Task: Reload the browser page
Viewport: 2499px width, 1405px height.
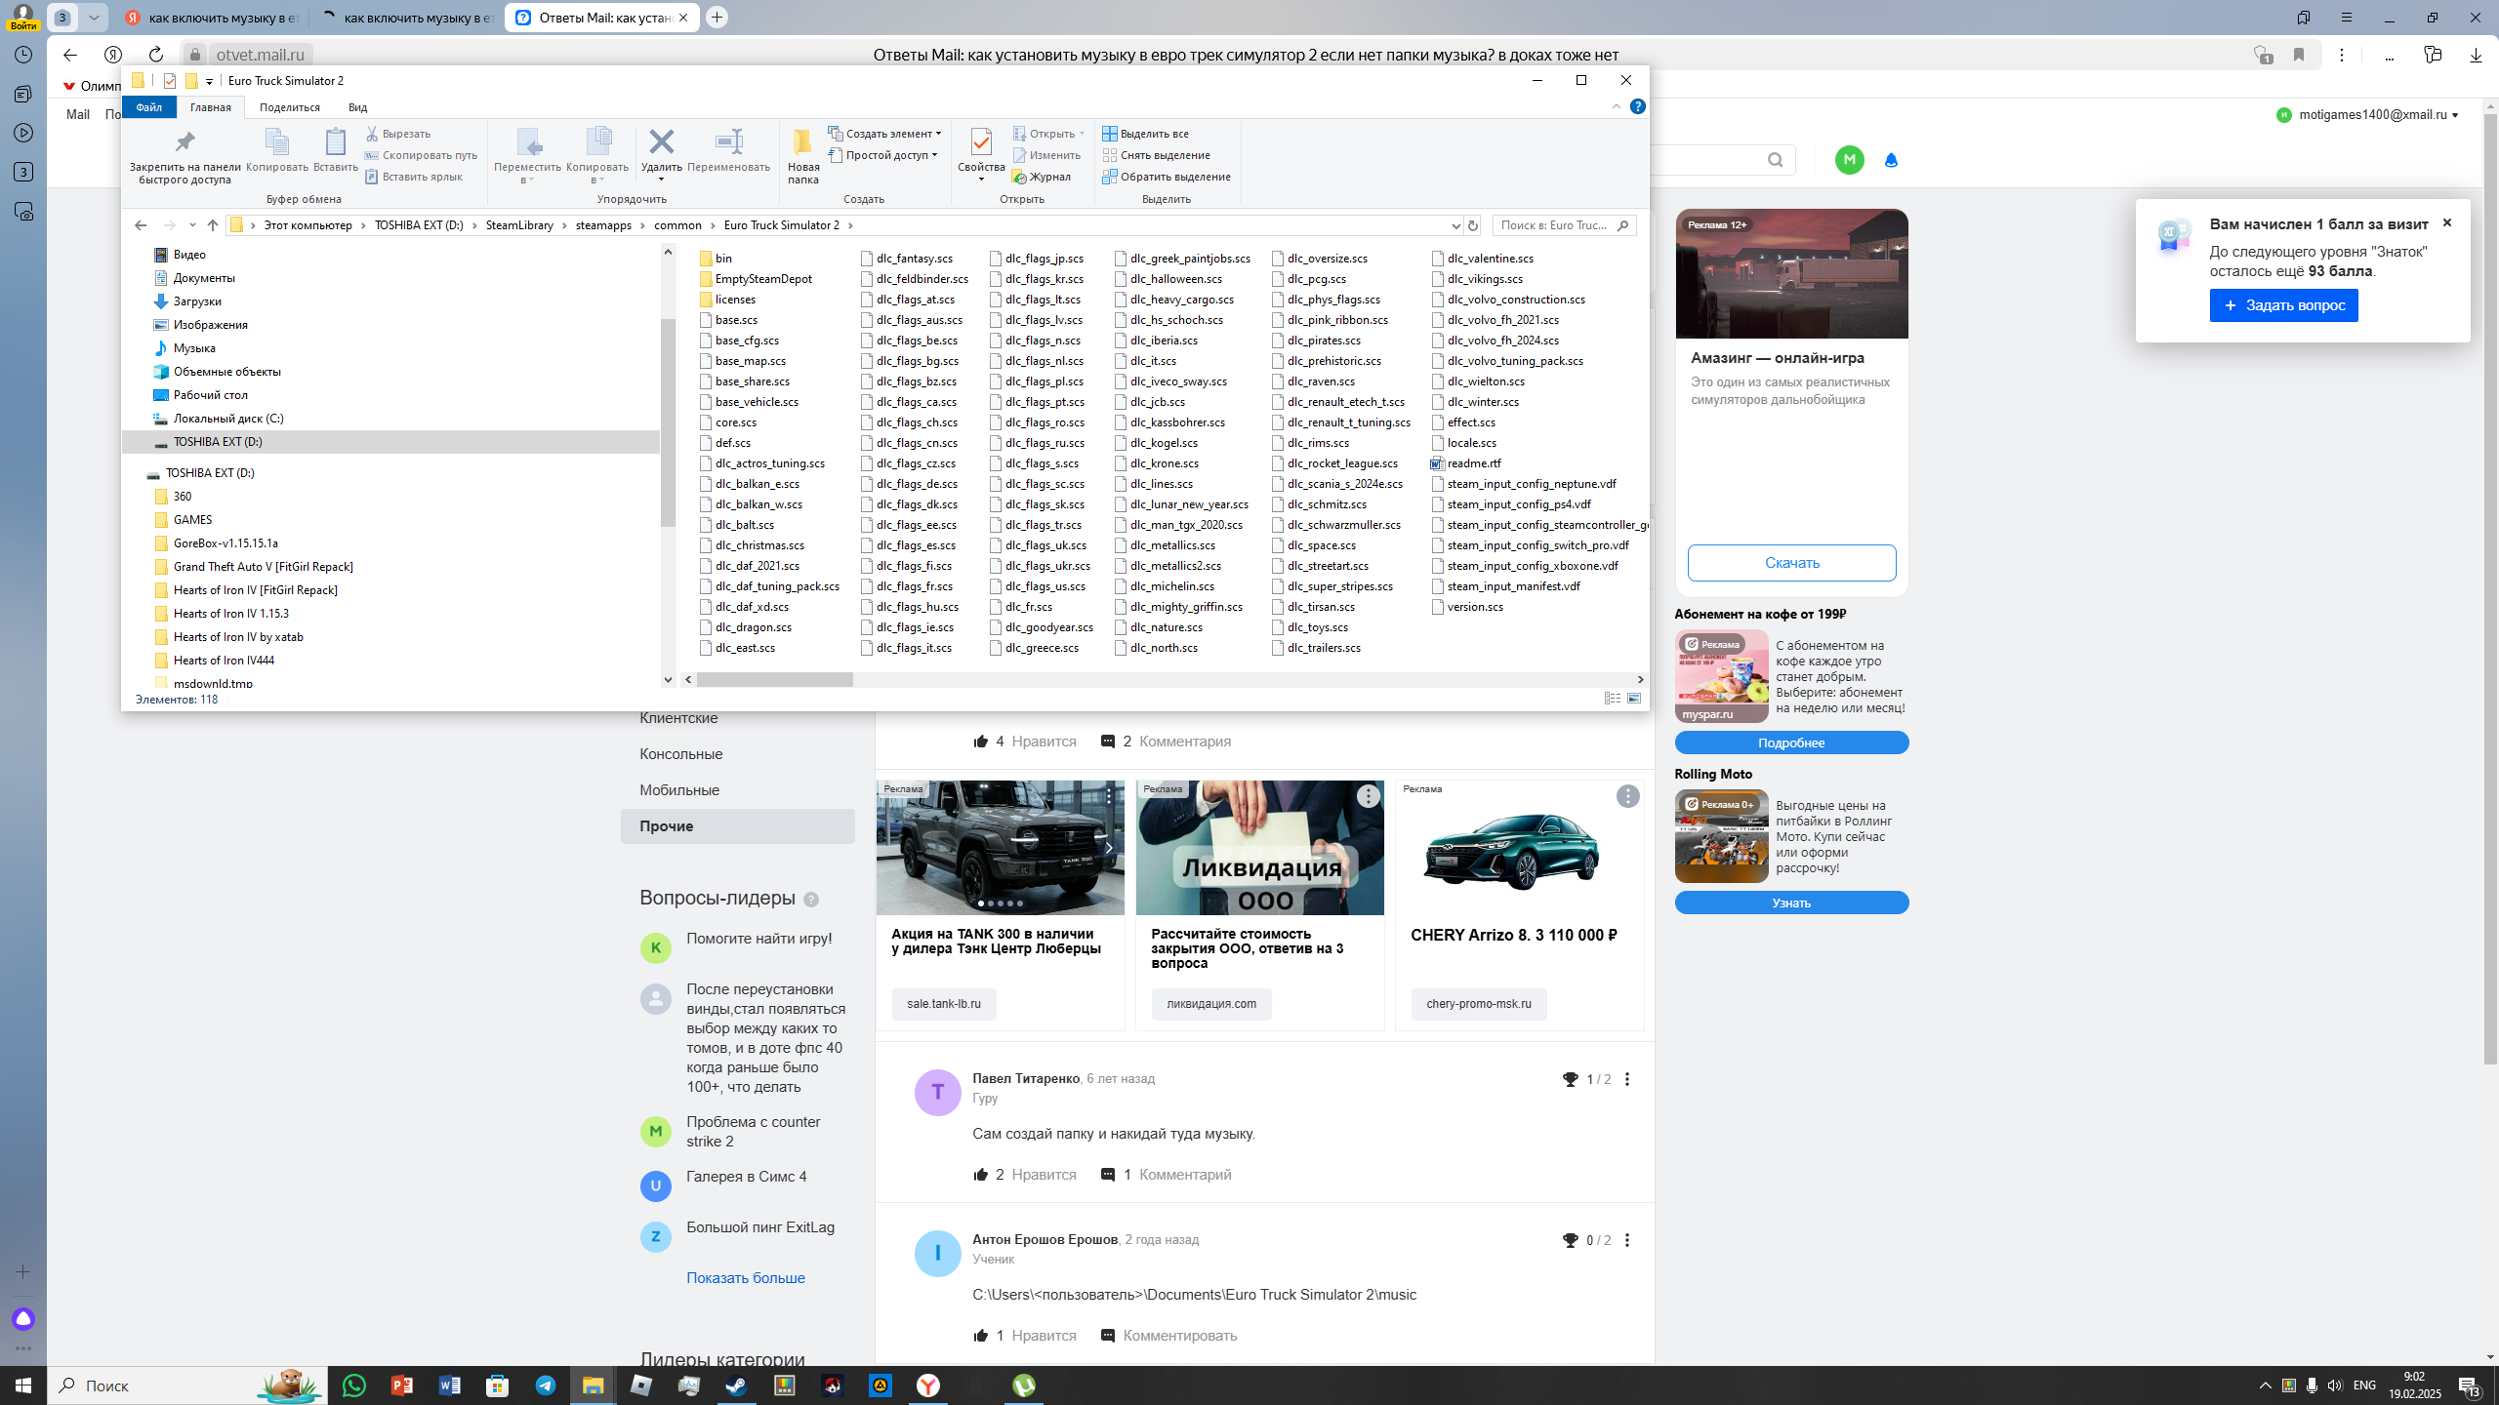Action: (x=156, y=55)
